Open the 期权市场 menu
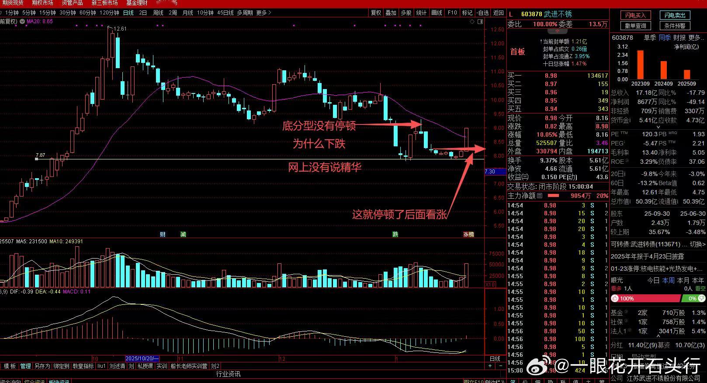The height and width of the screenshot is (383, 707). [x=42, y=3]
